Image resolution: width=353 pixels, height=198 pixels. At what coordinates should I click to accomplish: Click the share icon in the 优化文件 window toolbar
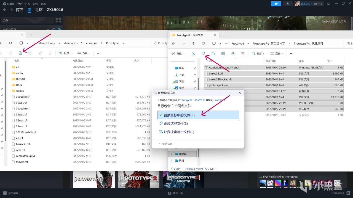click(x=233, y=53)
